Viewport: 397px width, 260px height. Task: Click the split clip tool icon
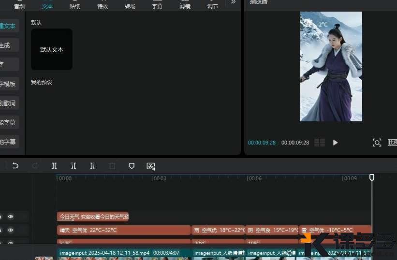(x=54, y=166)
